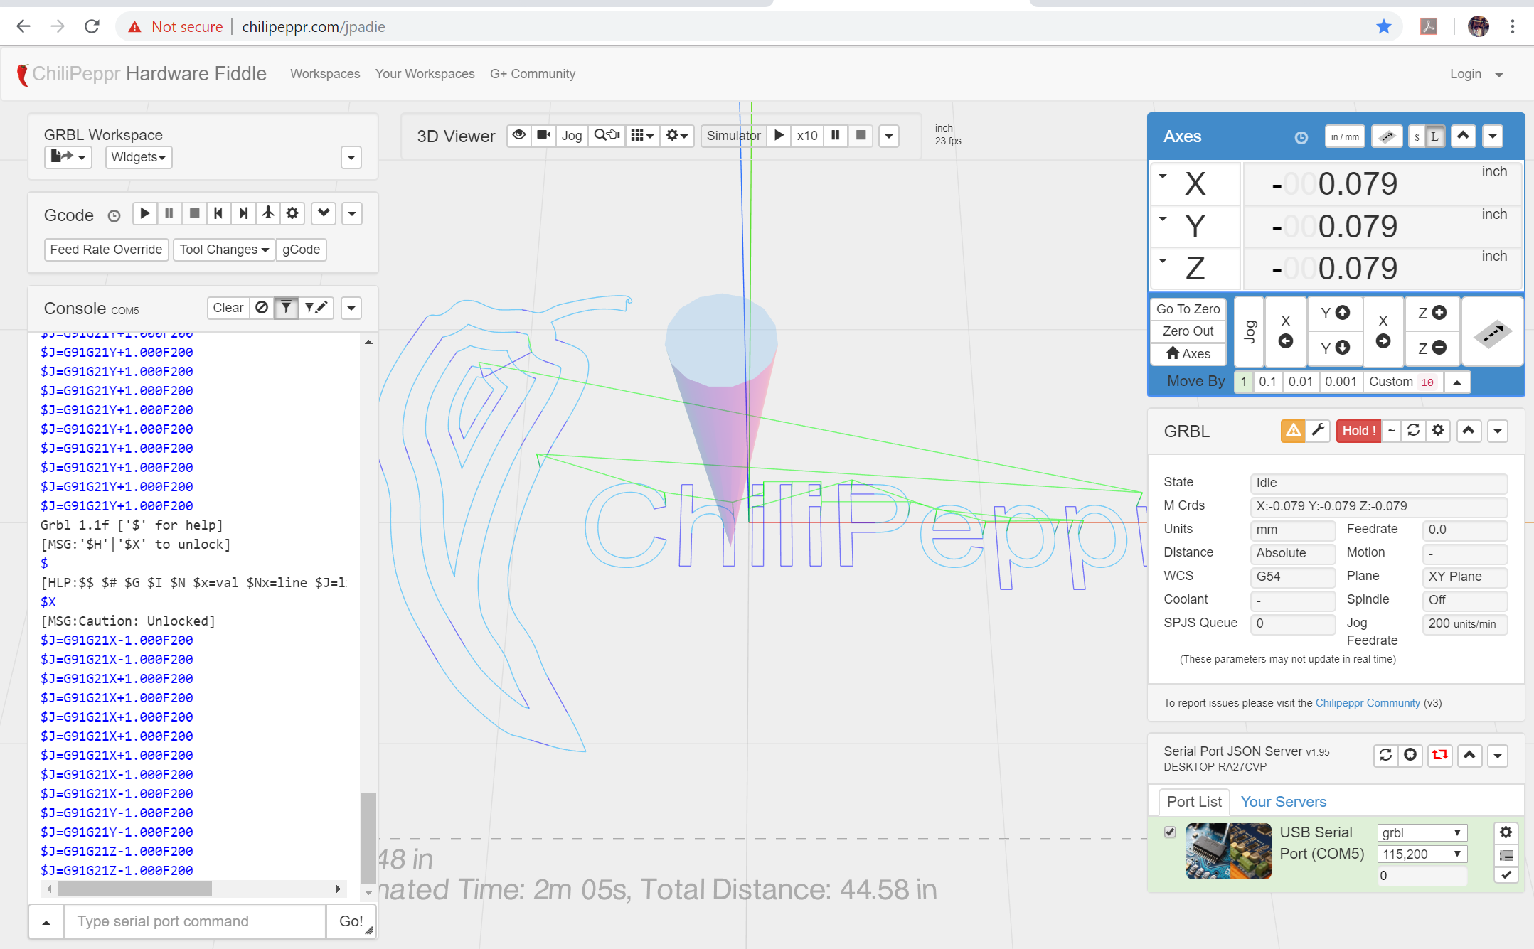Select Move By 0.001 increment
Image resolution: width=1534 pixels, height=949 pixels.
pos(1341,382)
